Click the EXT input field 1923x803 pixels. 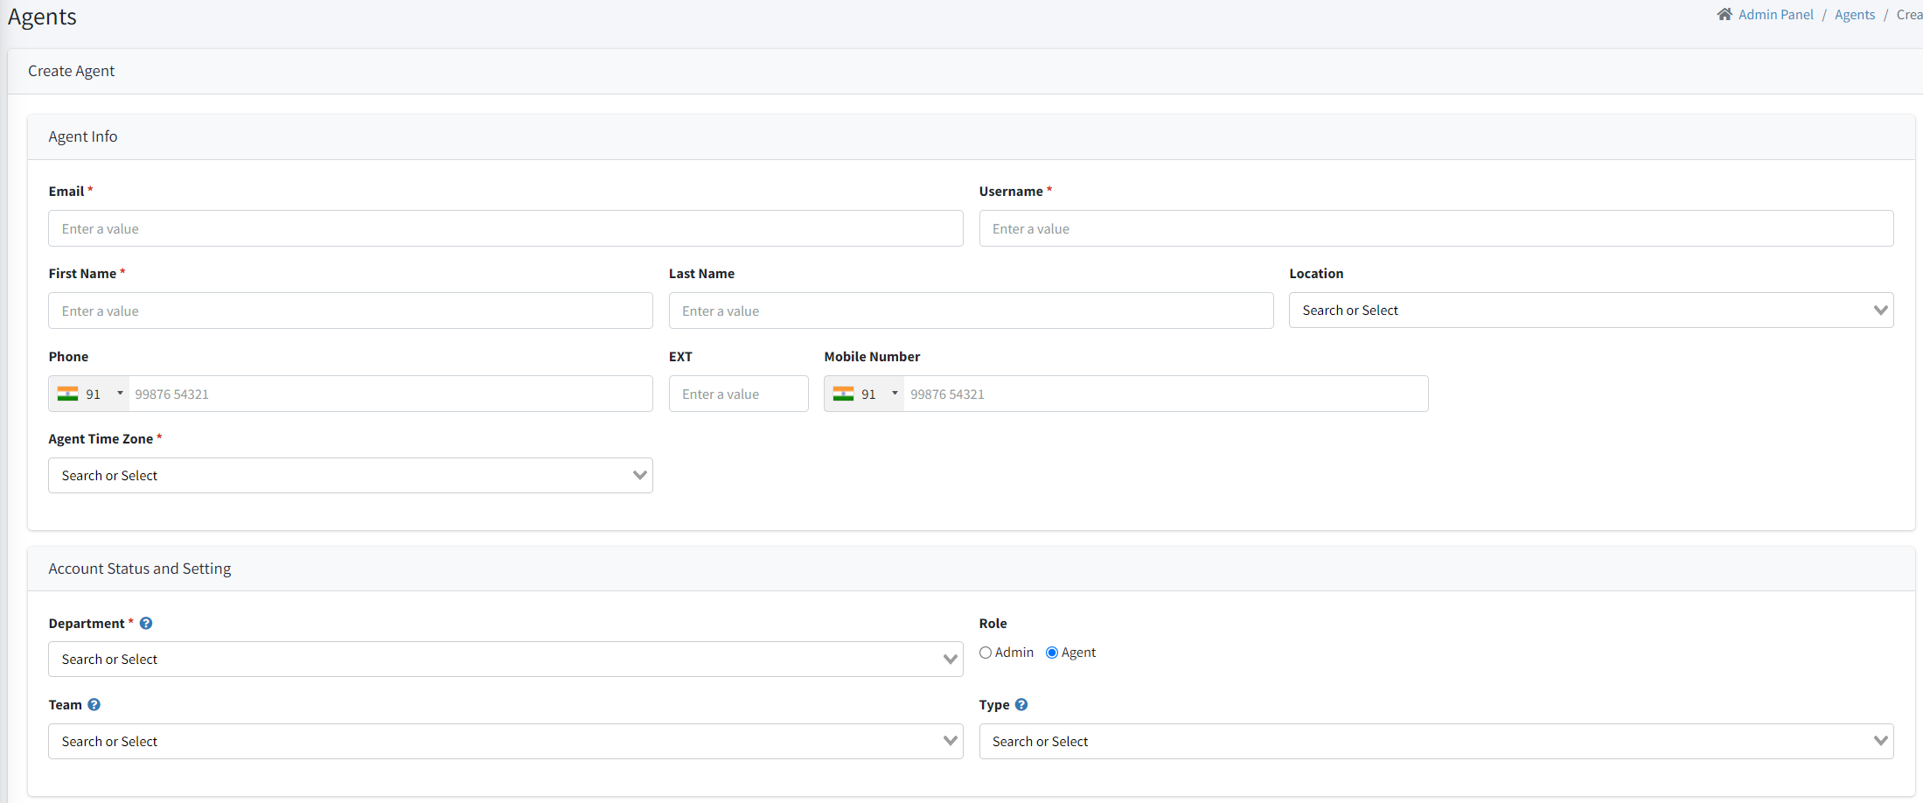pyautogui.click(x=738, y=395)
